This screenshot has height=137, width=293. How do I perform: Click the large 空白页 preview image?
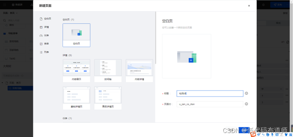point(187,56)
